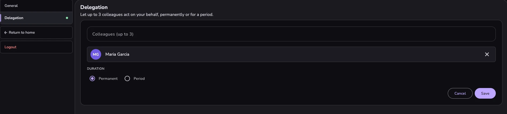Remove Maria Garcia with the X icon
The image size is (507, 114).
(487, 54)
